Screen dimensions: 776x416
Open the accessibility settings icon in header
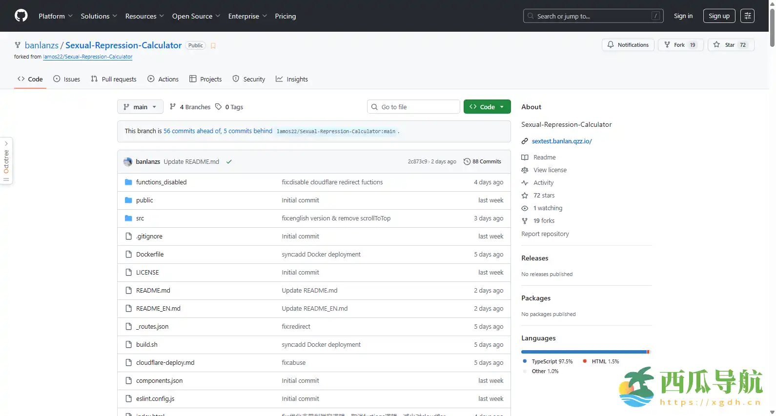(747, 16)
